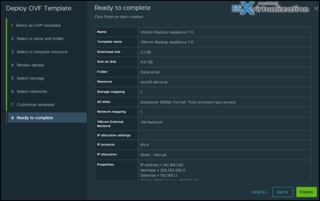Click the IP protocol value IPV4
The width and height of the screenshot is (320, 201).
[x=144, y=145]
